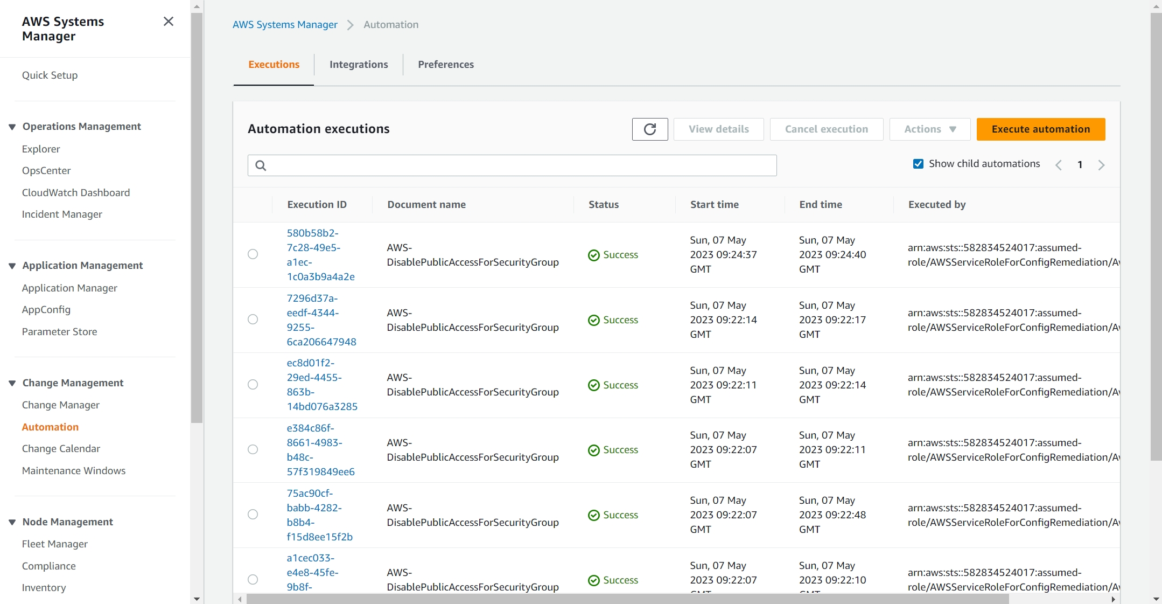Viewport: 1162px width, 604px height.
Task: Close the AWS Systems Manager sidebar
Action: point(169,22)
